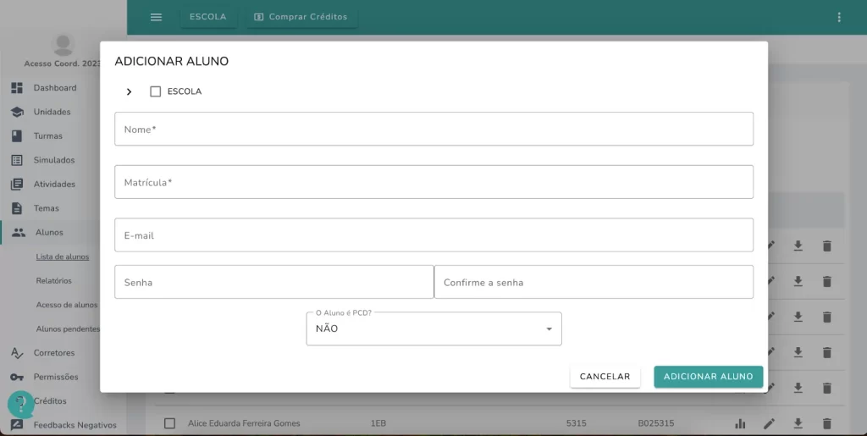
Task: Click the CANCELAR button
Action: (605, 377)
